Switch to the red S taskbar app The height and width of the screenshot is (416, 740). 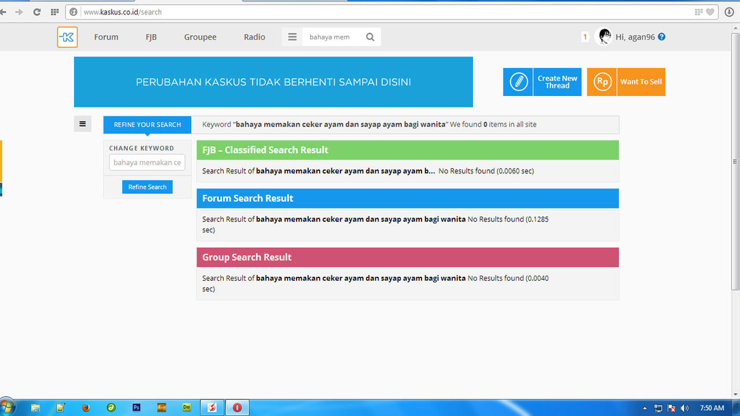coord(212,407)
